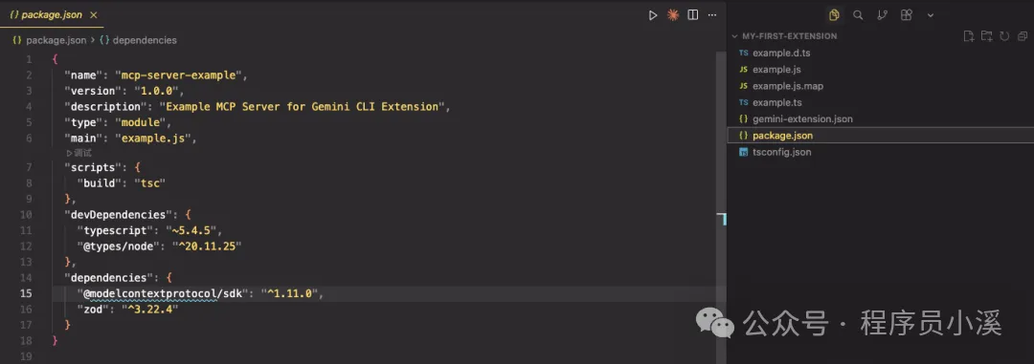The height and width of the screenshot is (364, 1034).
Task: Collapse all folders in explorer
Action: pos(1023,36)
